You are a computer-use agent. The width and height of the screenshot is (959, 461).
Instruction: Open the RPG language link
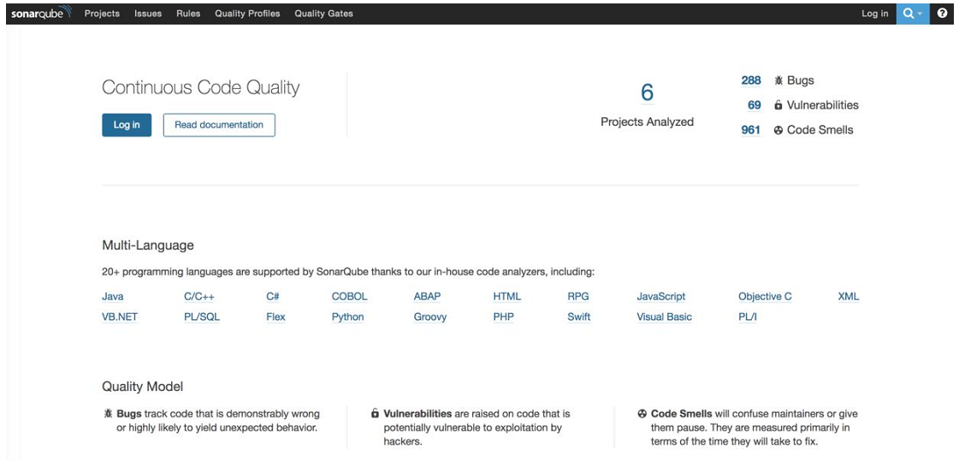click(578, 297)
